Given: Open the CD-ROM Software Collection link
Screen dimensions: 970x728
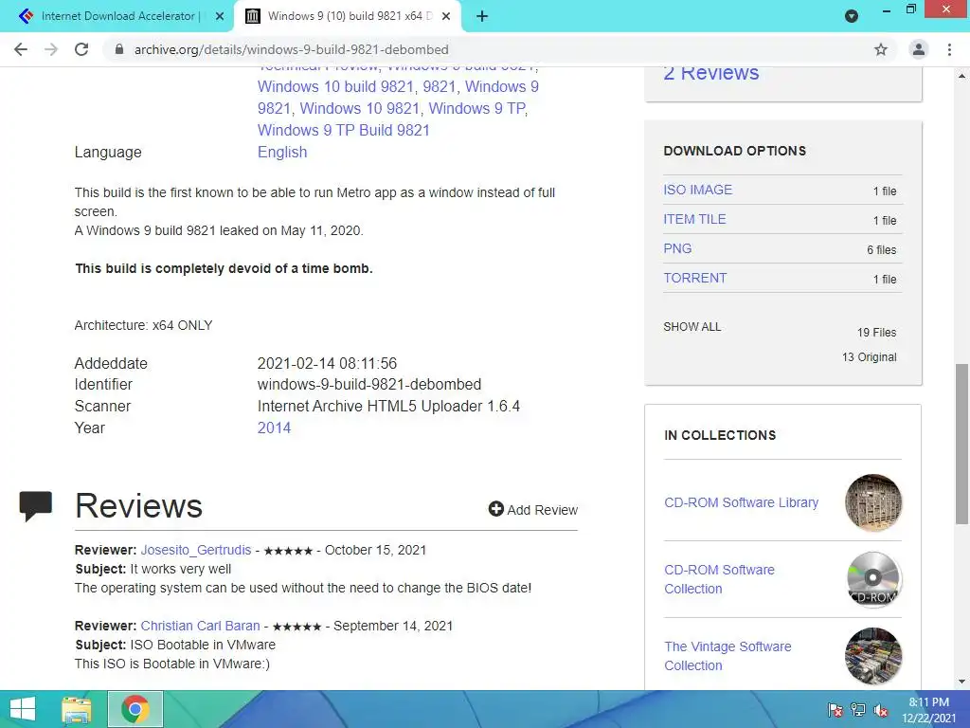Looking at the screenshot, I should point(720,579).
